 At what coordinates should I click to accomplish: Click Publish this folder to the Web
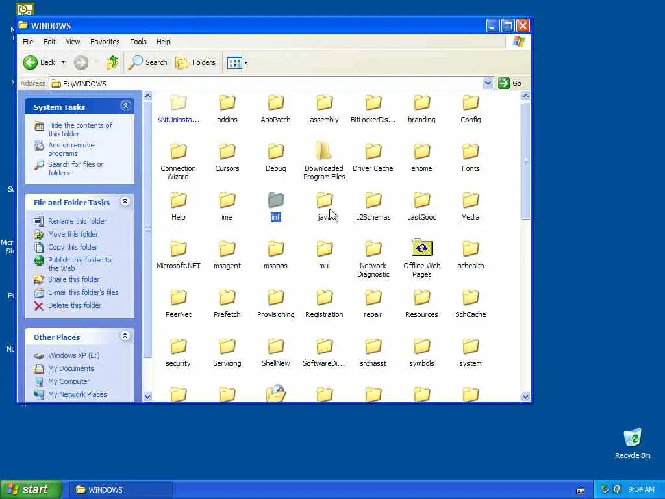point(73,264)
